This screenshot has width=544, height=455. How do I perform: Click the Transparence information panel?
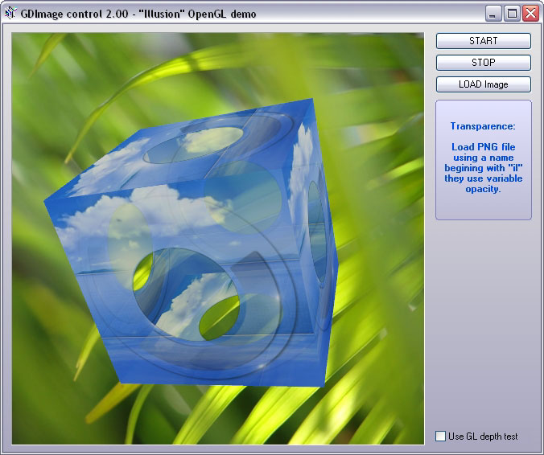click(484, 160)
